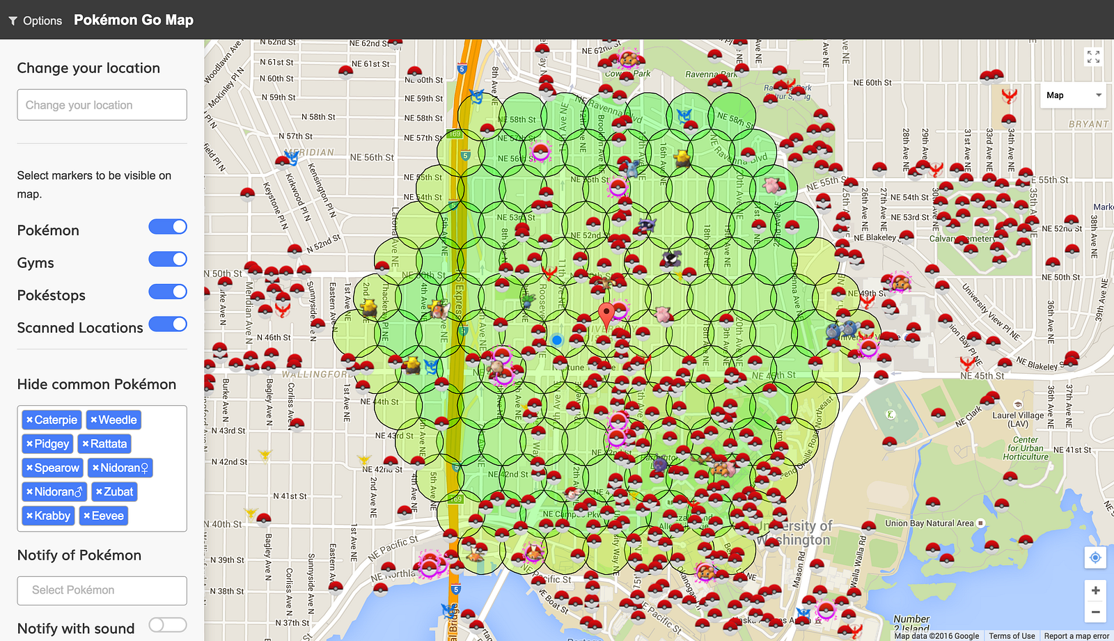
Task: Unhide Spearow via its × icon
Action: coord(29,468)
